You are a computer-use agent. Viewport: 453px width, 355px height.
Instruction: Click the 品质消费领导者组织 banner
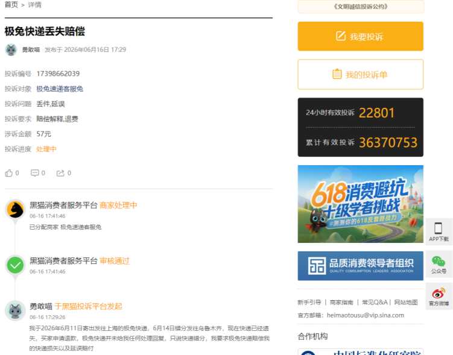point(361,266)
